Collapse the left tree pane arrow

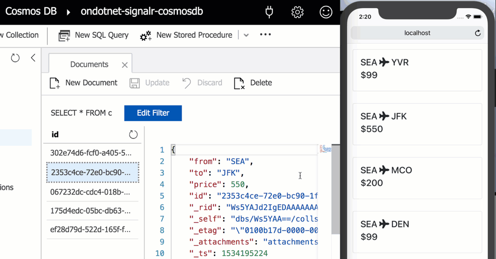tap(33, 58)
